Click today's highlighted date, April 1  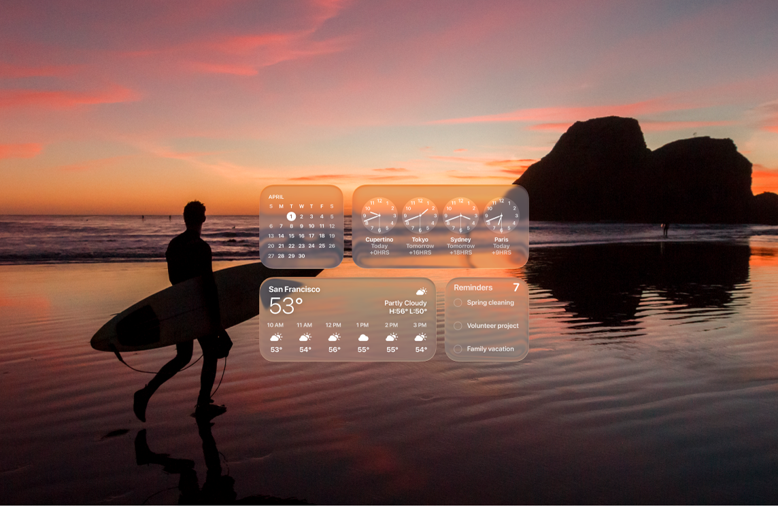[x=291, y=216]
